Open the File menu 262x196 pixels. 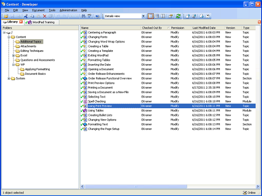point(7,10)
